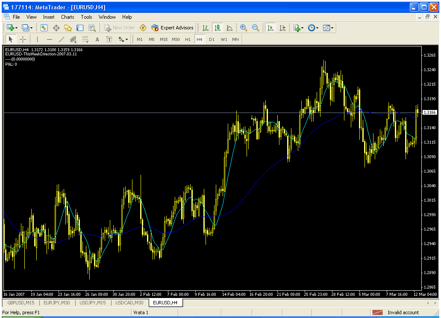Viewport: 441px width, 318px height.
Task: Click the Vrata 1 profile in status bar
Action: (x=141, y=312)
